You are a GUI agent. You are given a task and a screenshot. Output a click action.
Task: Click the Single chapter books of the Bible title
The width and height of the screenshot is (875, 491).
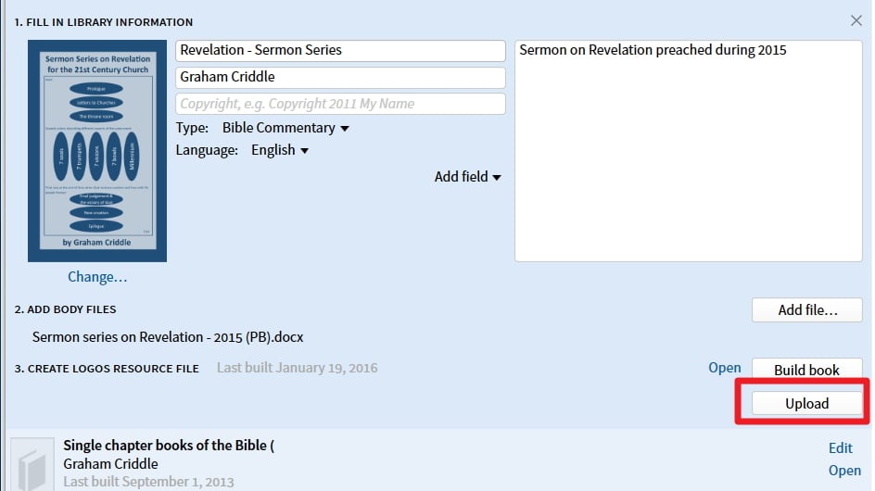[x=169, y=446]
